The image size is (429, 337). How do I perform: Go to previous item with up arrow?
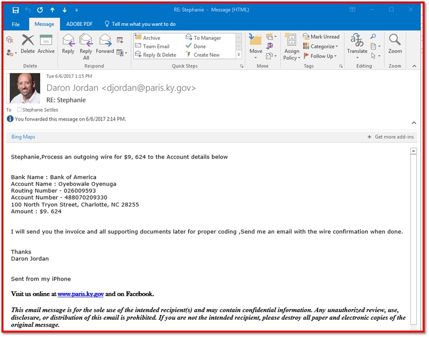click(x=52, y=10)
